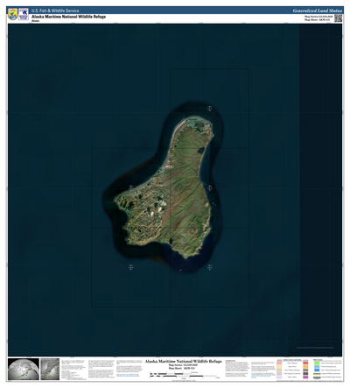Click the U.S. Fish & Wildlife Service shield logo
The height and width of the screenshot is (388, 350).
coord(13,14)
